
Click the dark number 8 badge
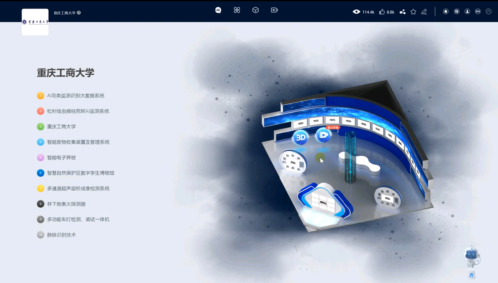41,204
